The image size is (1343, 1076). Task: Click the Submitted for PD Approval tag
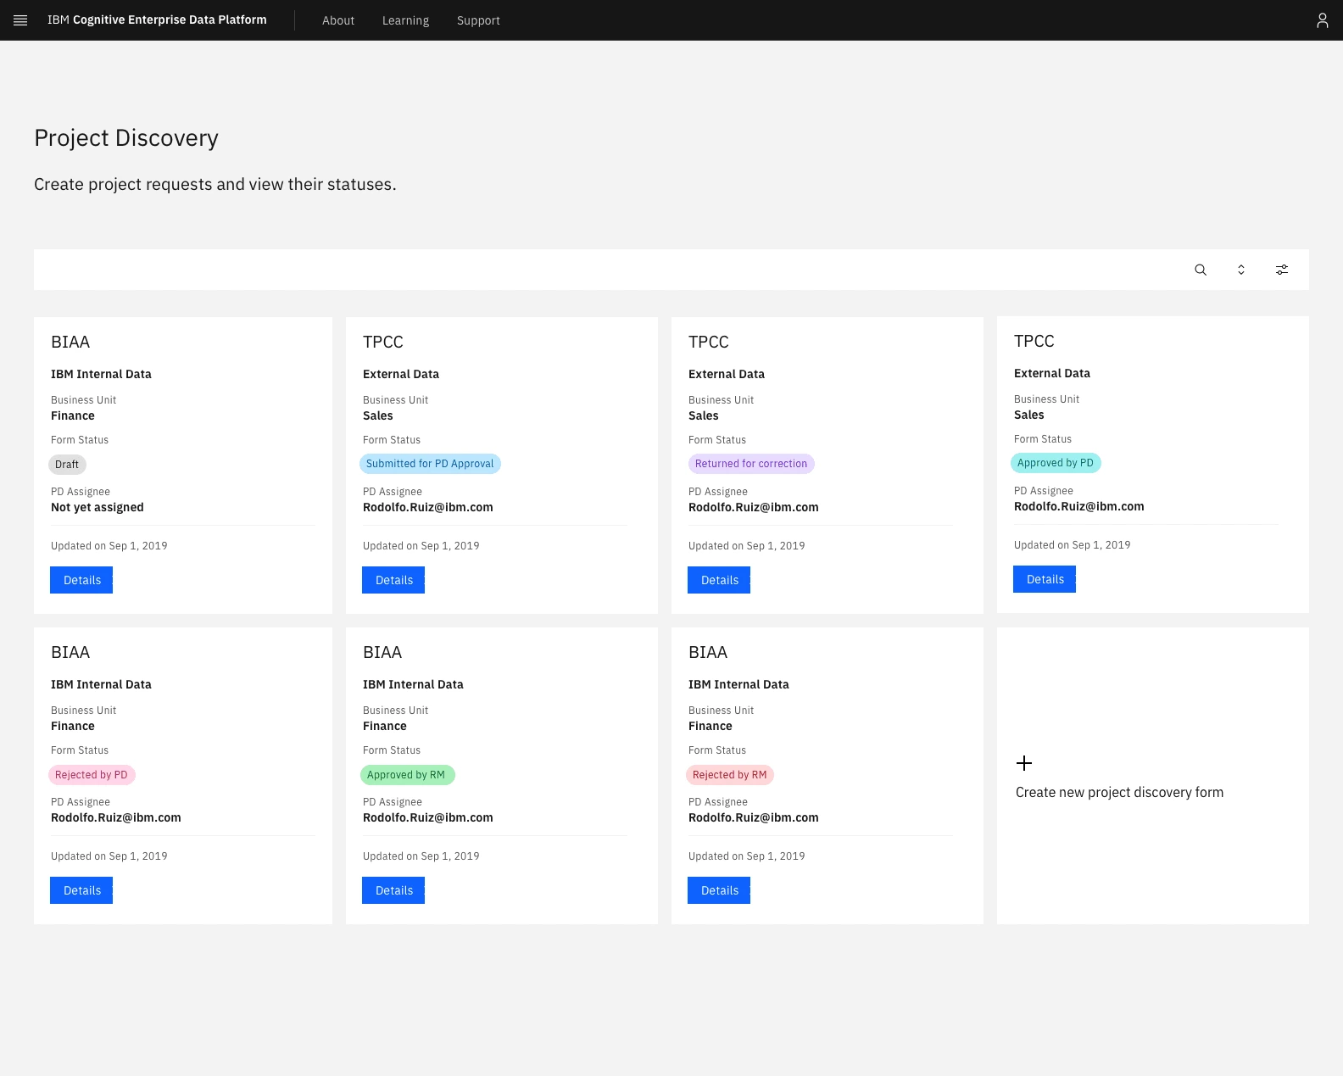click(430, 464)
